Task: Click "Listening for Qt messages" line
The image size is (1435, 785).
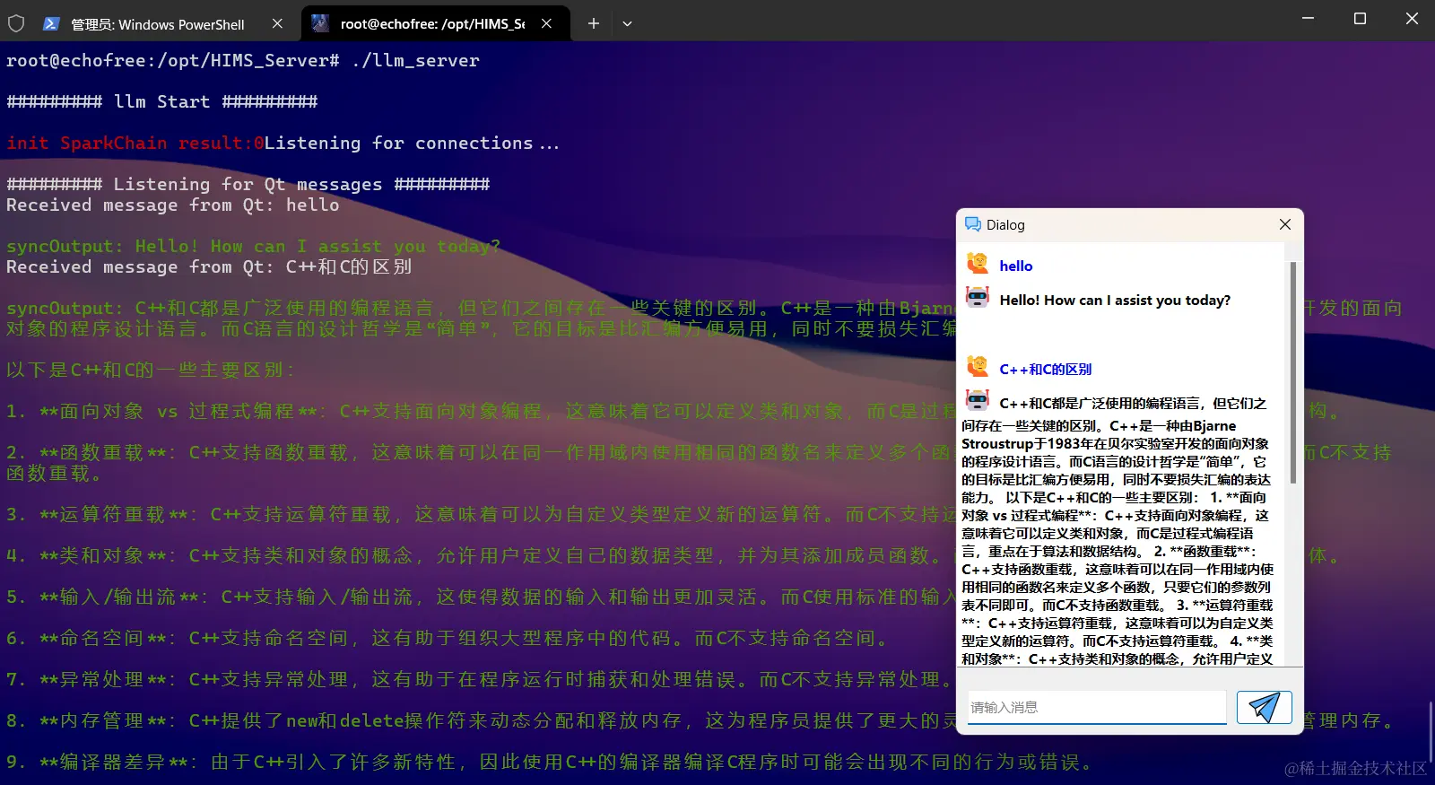Action: pos(248,184)
